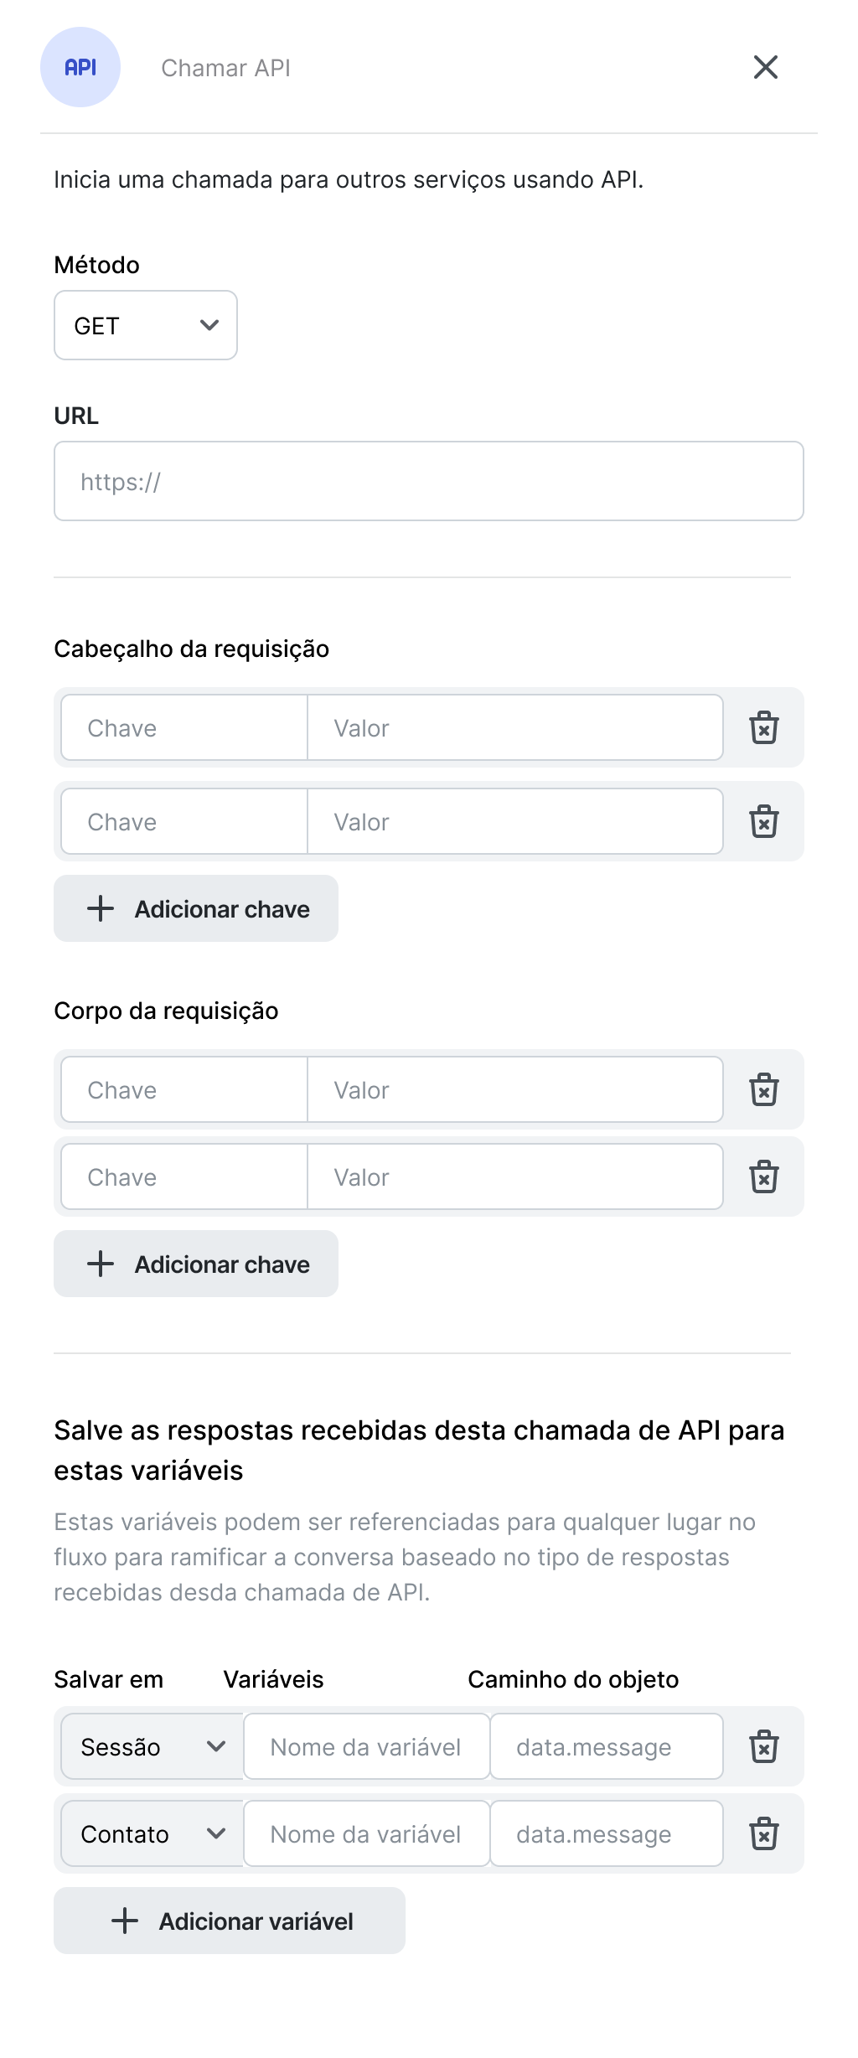This screenshot has width=858, height=2058.
Task: Click the second header Valor field
Action: 514,821
